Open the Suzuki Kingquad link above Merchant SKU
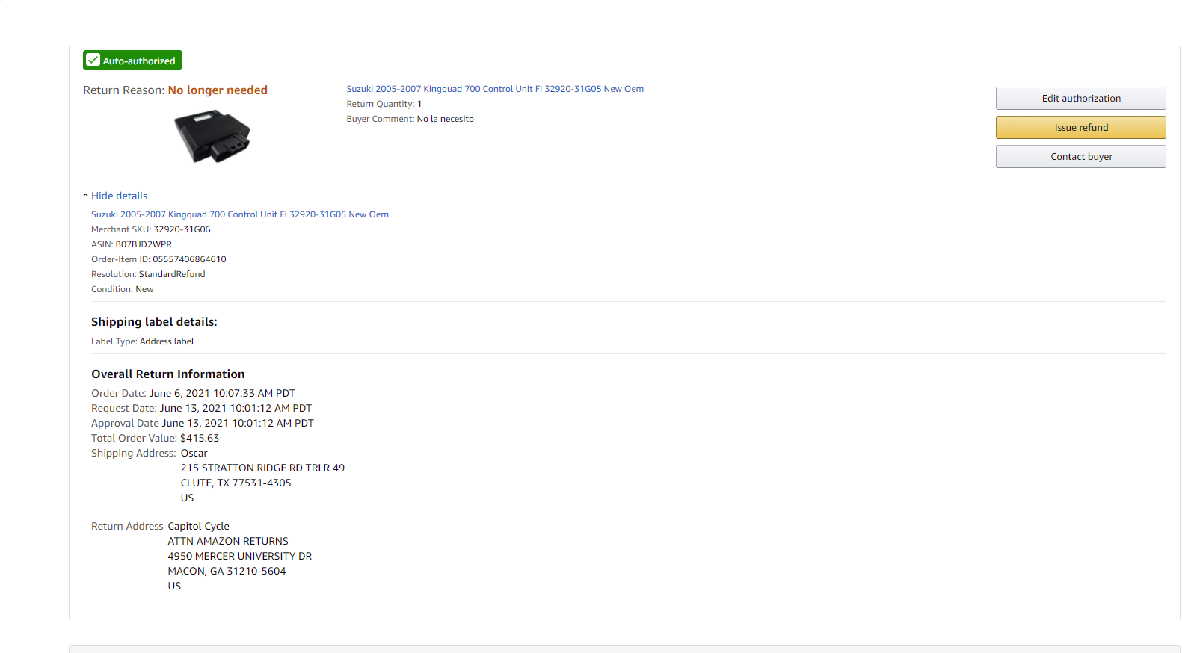This screenshot has width=1188, height=653. click(x=240, y=214)
